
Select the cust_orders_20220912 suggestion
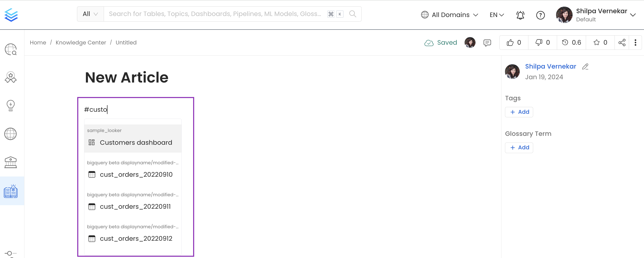pyautogui.click(x=133, y=234)
